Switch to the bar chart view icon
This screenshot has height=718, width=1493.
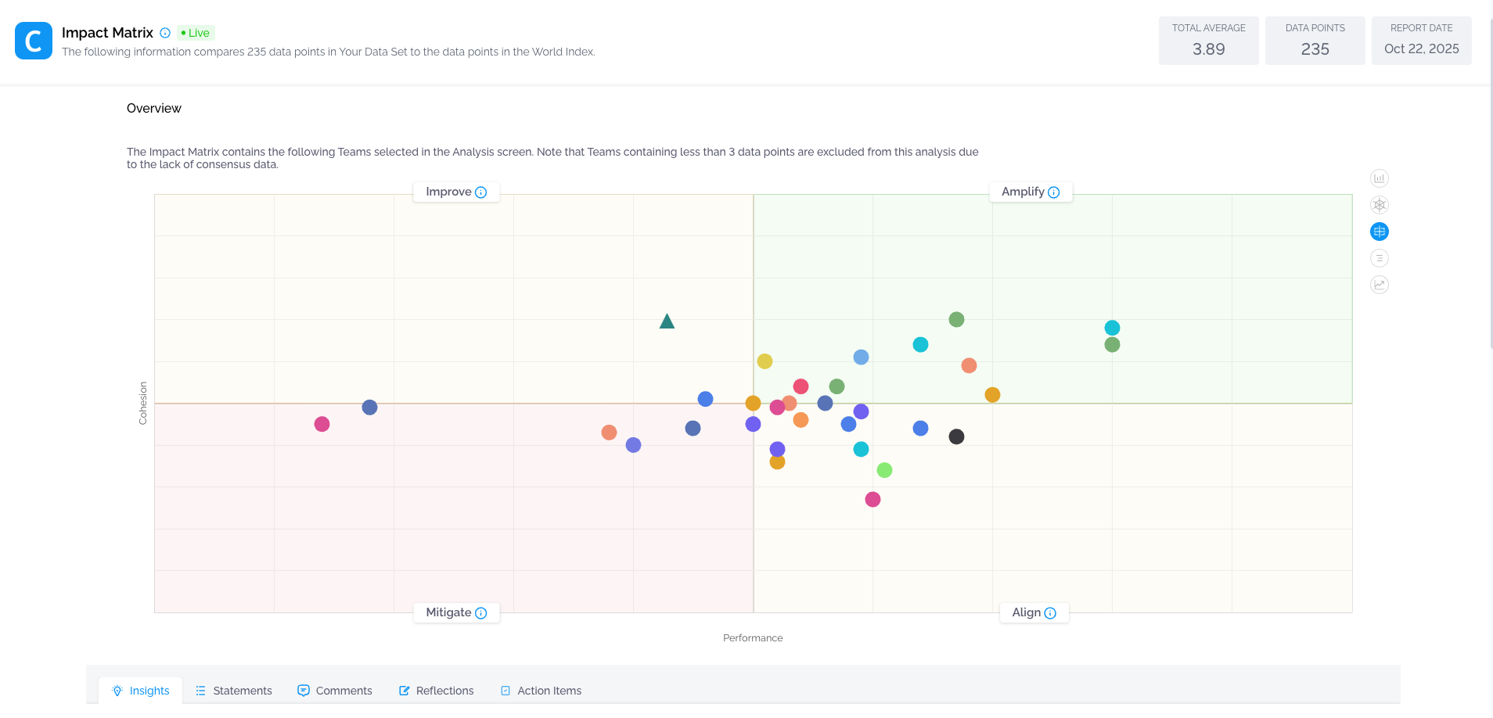(1380, 178)
